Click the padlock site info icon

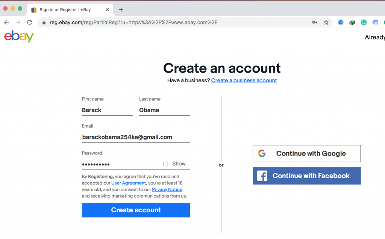click(44, 23)
